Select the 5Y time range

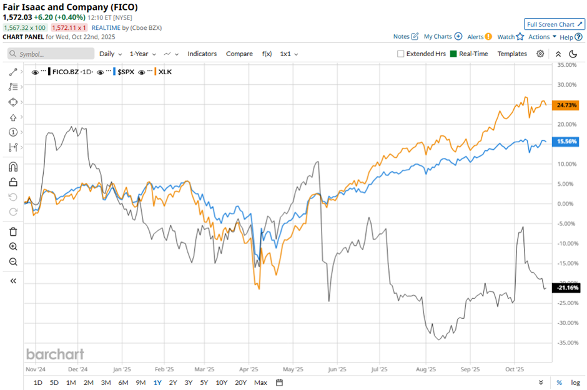(204, 383)
